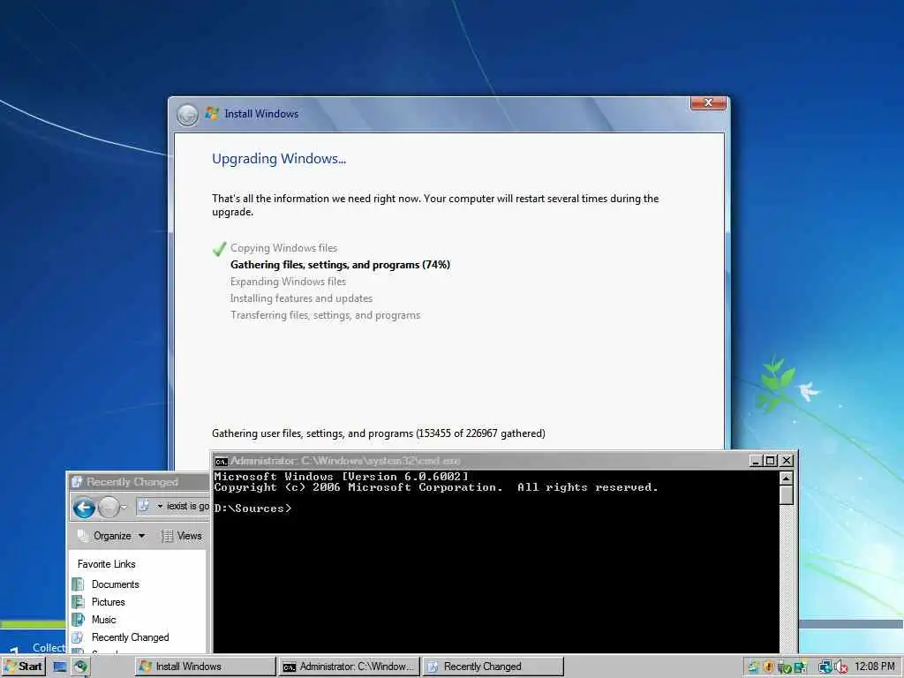The image size is (904, 678).
Task: Click the network connection tray icon
Action: click(825, 667)
